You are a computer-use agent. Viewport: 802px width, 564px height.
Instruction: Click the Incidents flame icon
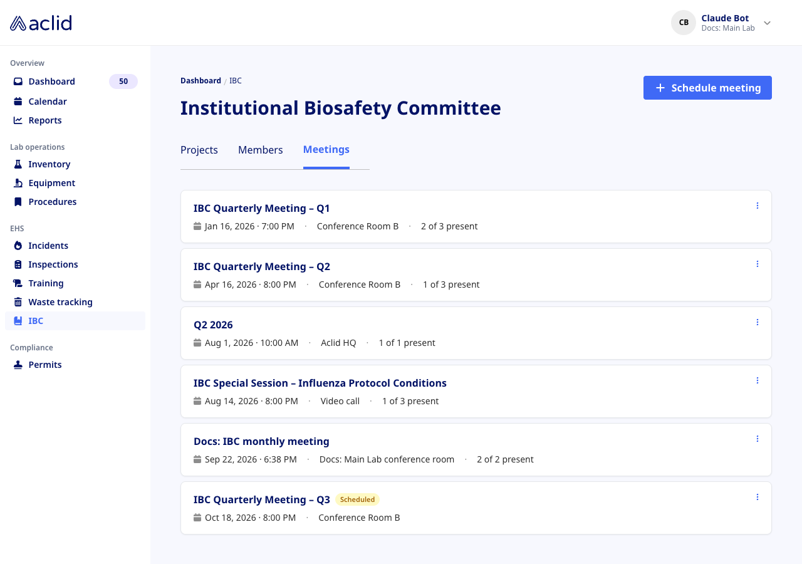(18, 246)
